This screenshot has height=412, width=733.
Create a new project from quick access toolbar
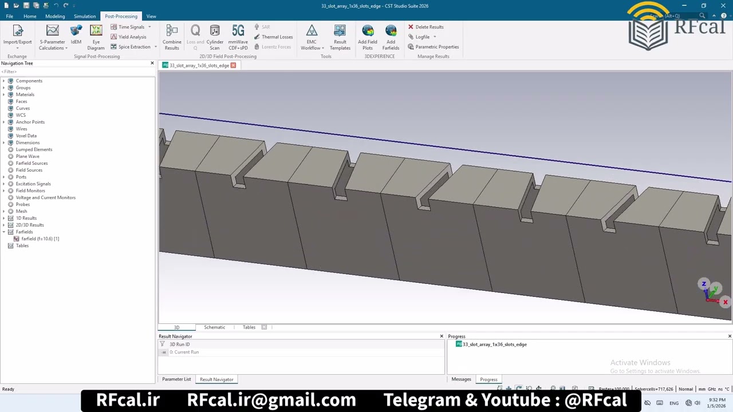[6, 6]
